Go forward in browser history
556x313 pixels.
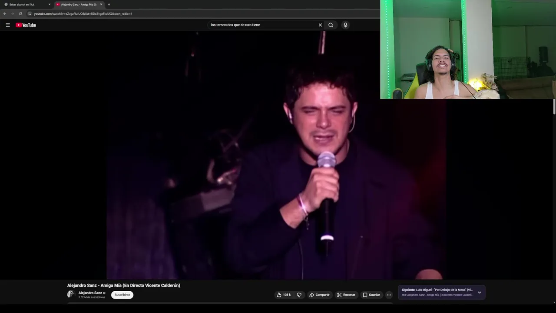(x=12, y=13)
